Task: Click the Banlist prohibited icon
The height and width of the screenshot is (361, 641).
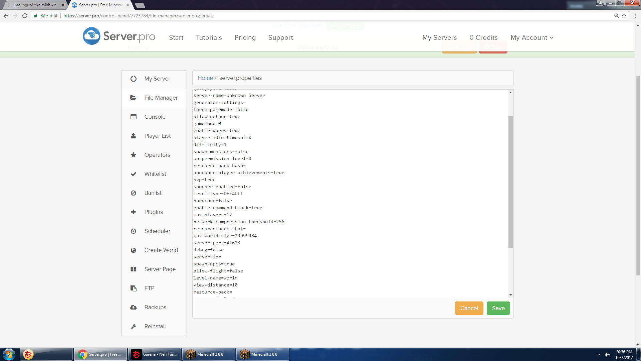Action: [x=134, y=193]
